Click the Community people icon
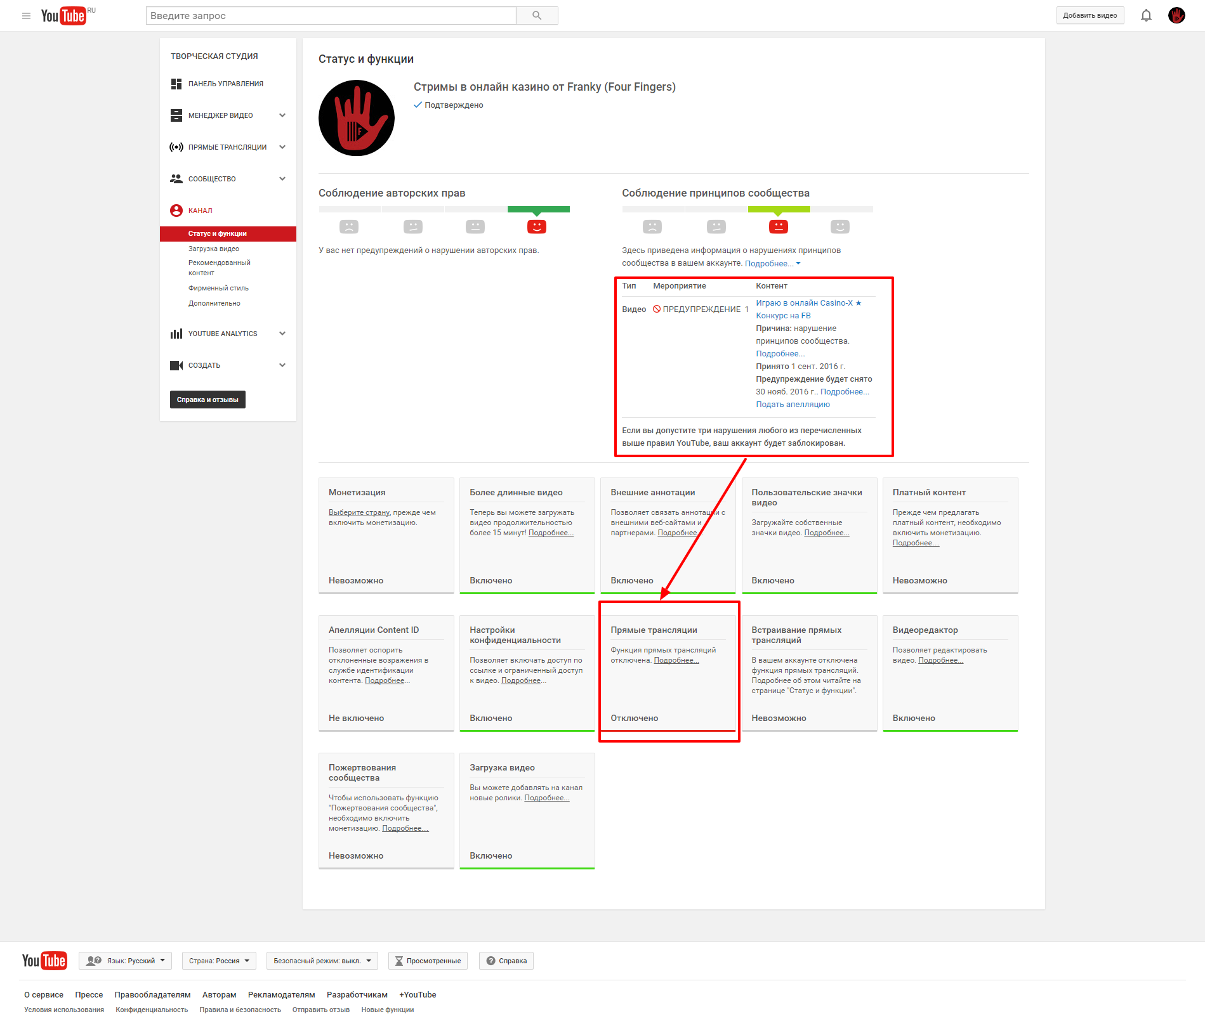 [x=176, y=179]
